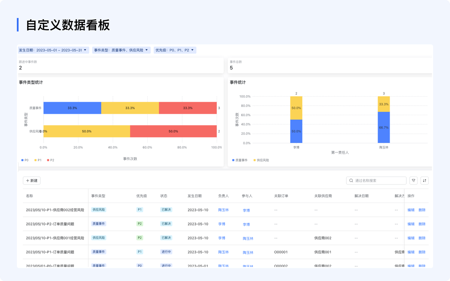Click the 解决日期 column header
Image resolution: width=450 pixels, height=281 pixels.
pyautogui.click(x=361, y=196)
